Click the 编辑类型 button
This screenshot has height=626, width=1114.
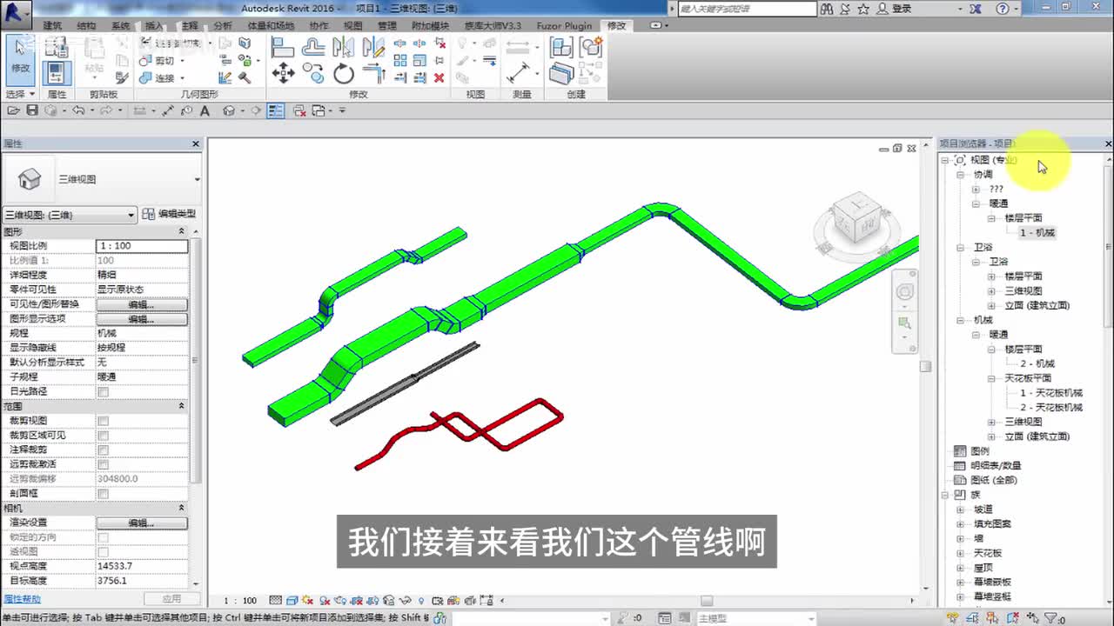click(x=170, y=214)
